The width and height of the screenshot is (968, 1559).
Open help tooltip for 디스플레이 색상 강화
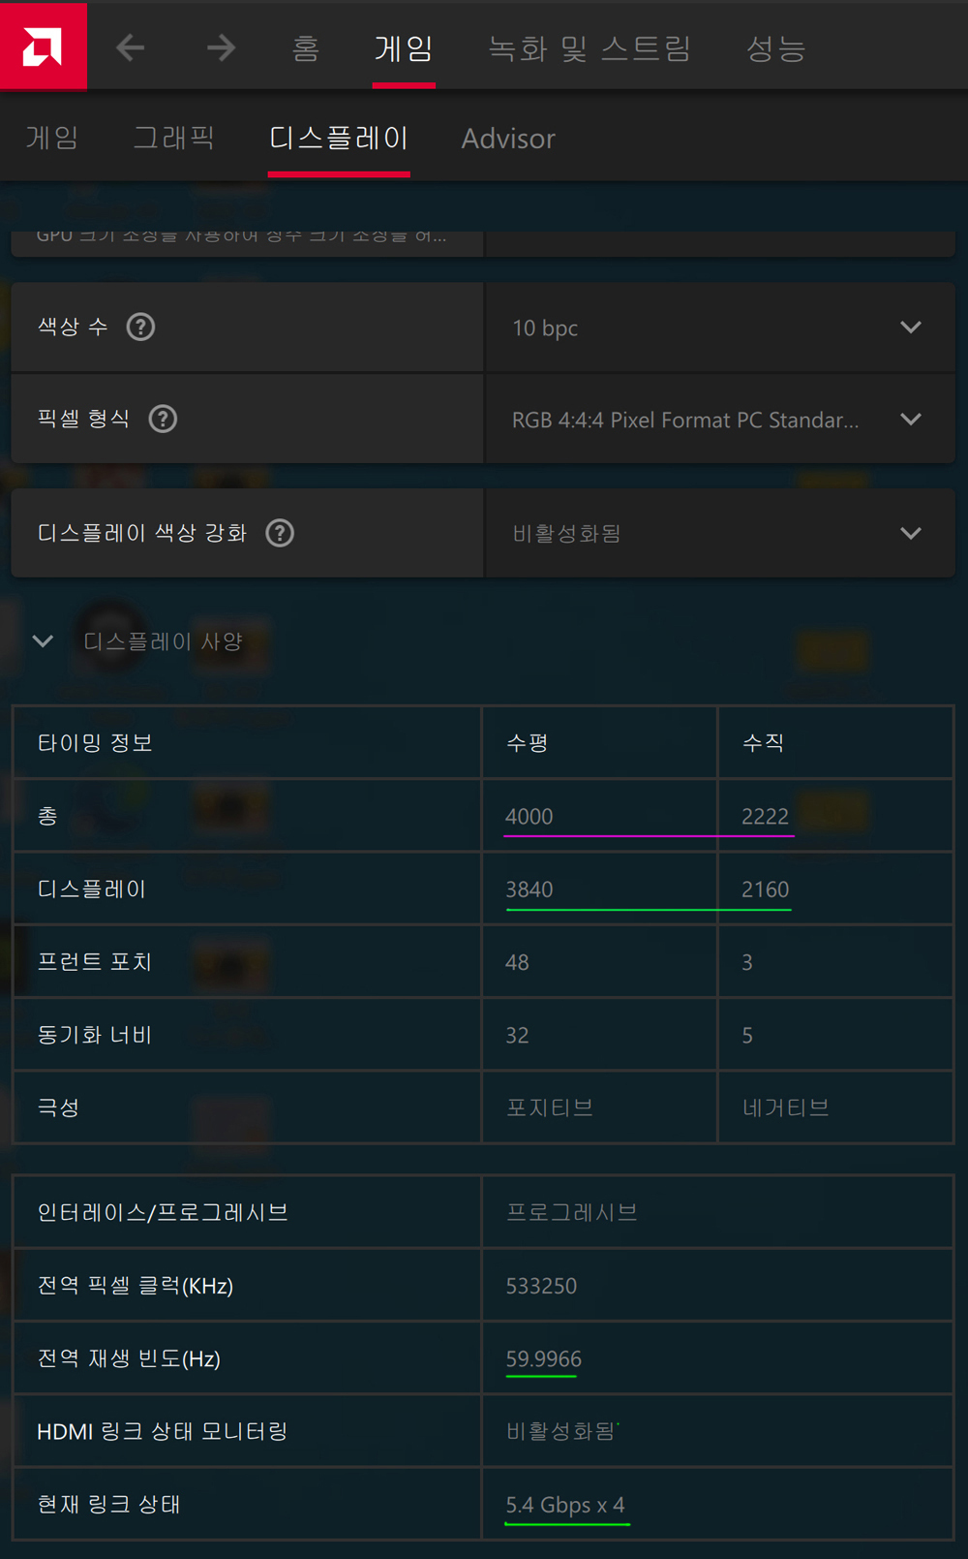279,533
